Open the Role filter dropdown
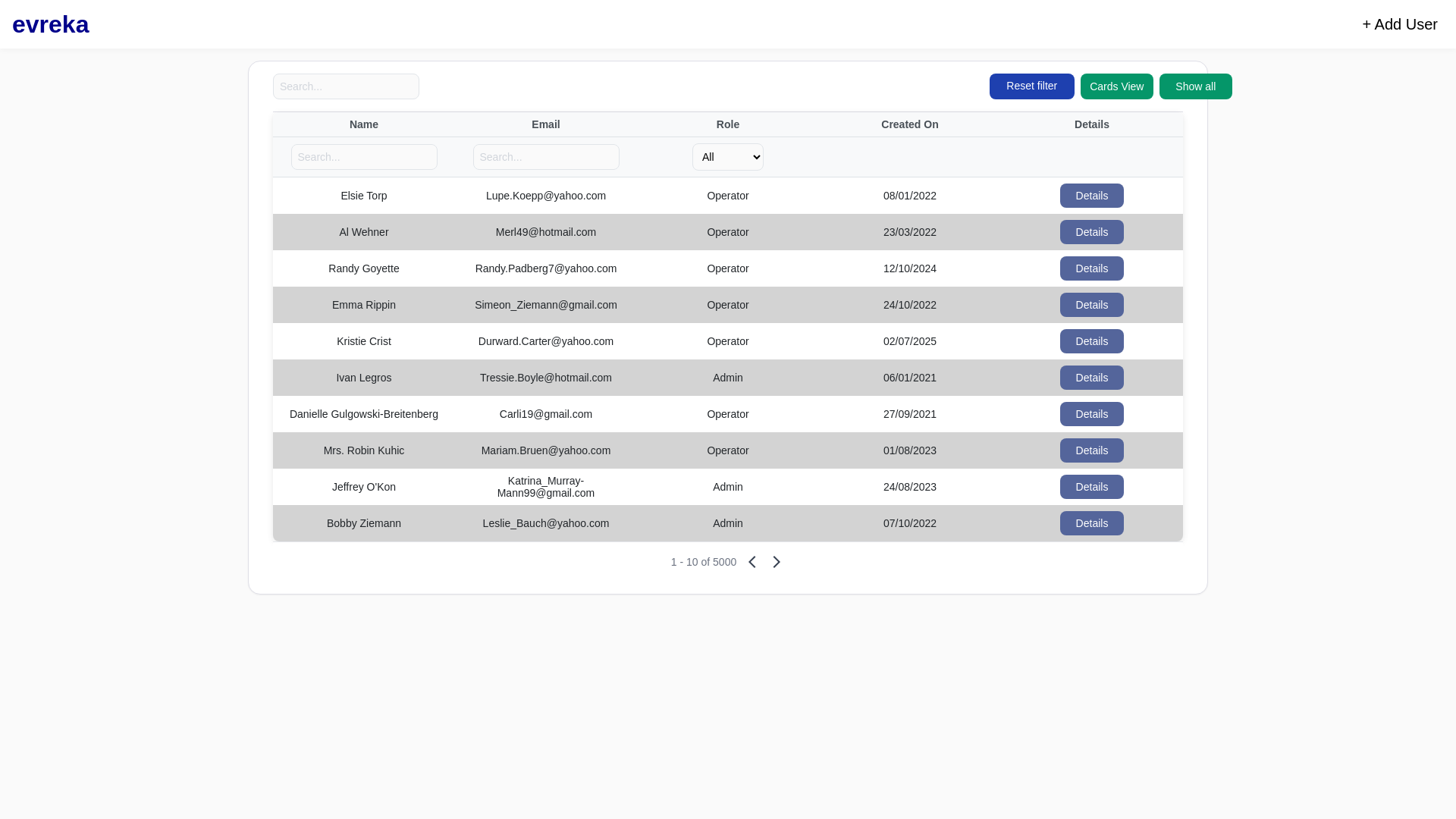This screenshot has width=1456, height=819. click(x=728, y=157)
